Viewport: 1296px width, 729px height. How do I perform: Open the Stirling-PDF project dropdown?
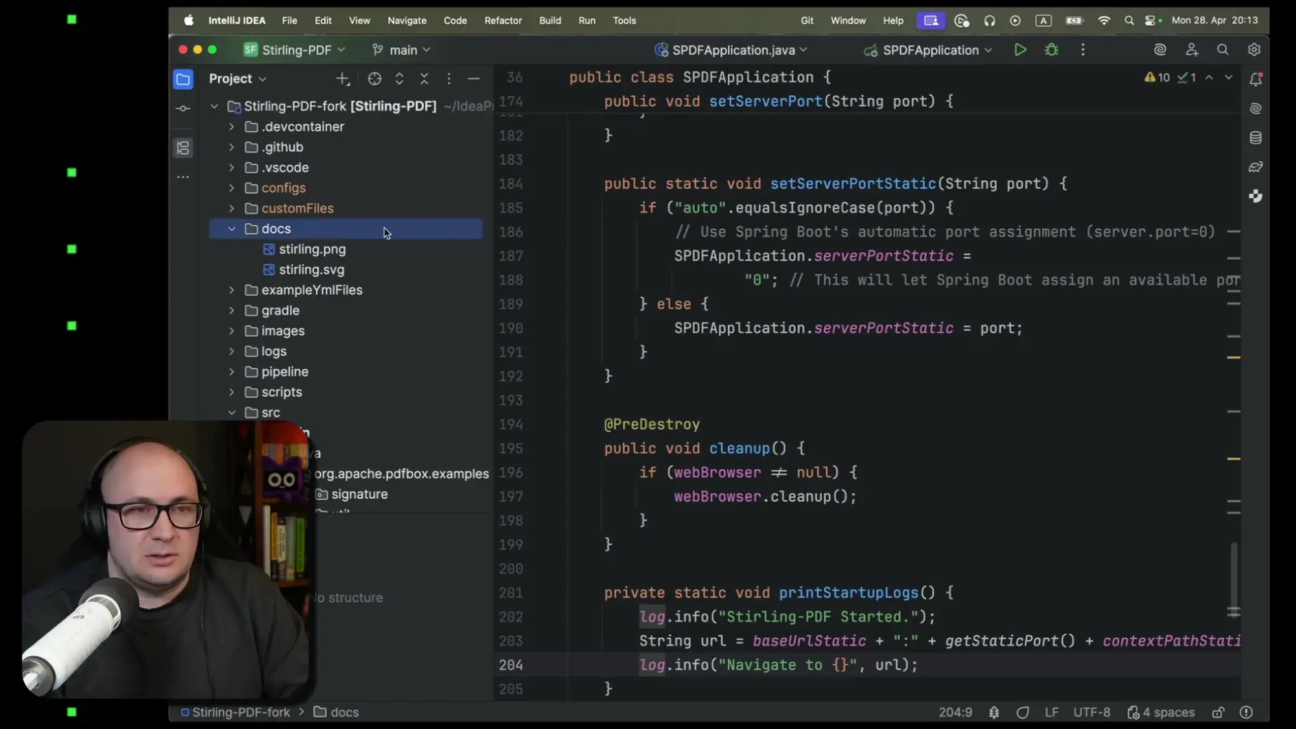point(294,50)
